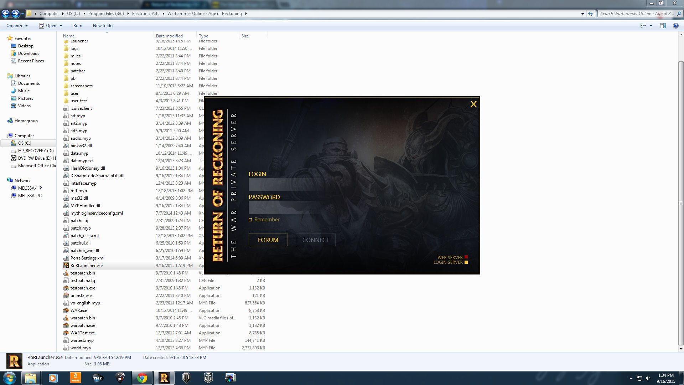Open Recent Places in navigation pane
The width and height of the screenshot is (684, 385).
(31, 61)
